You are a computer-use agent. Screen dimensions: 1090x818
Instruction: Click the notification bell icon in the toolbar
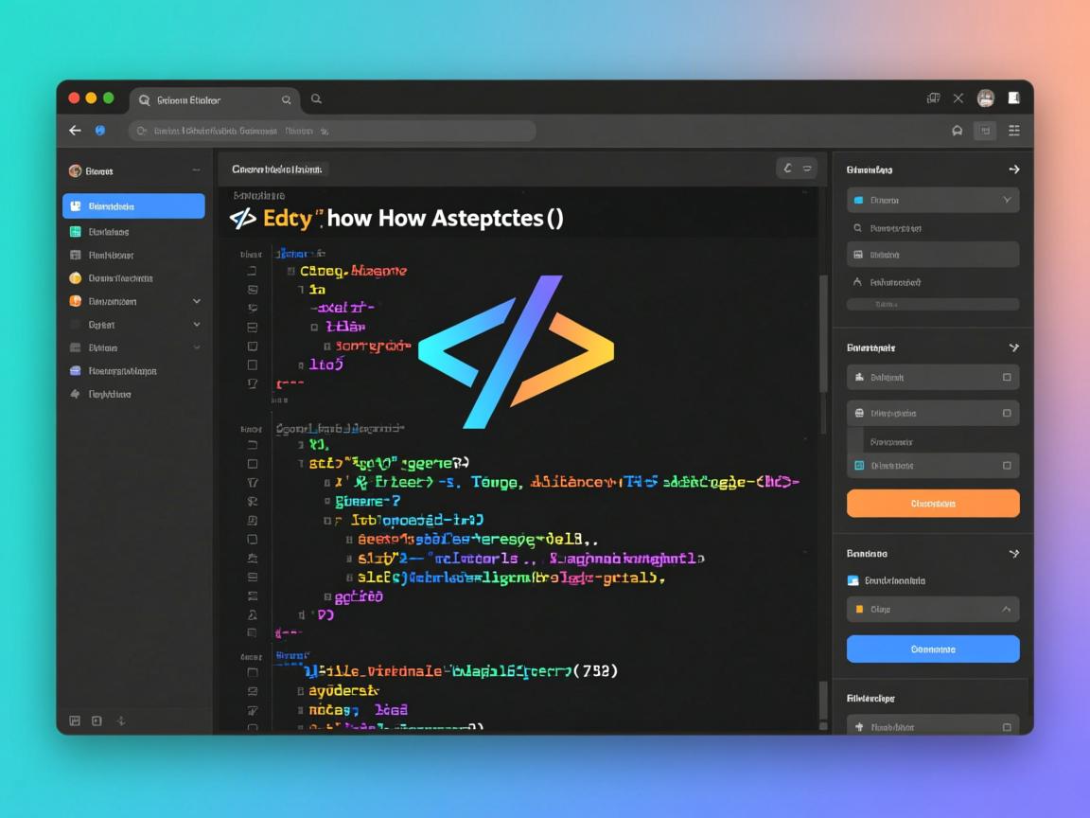click(x=957, y=130)
